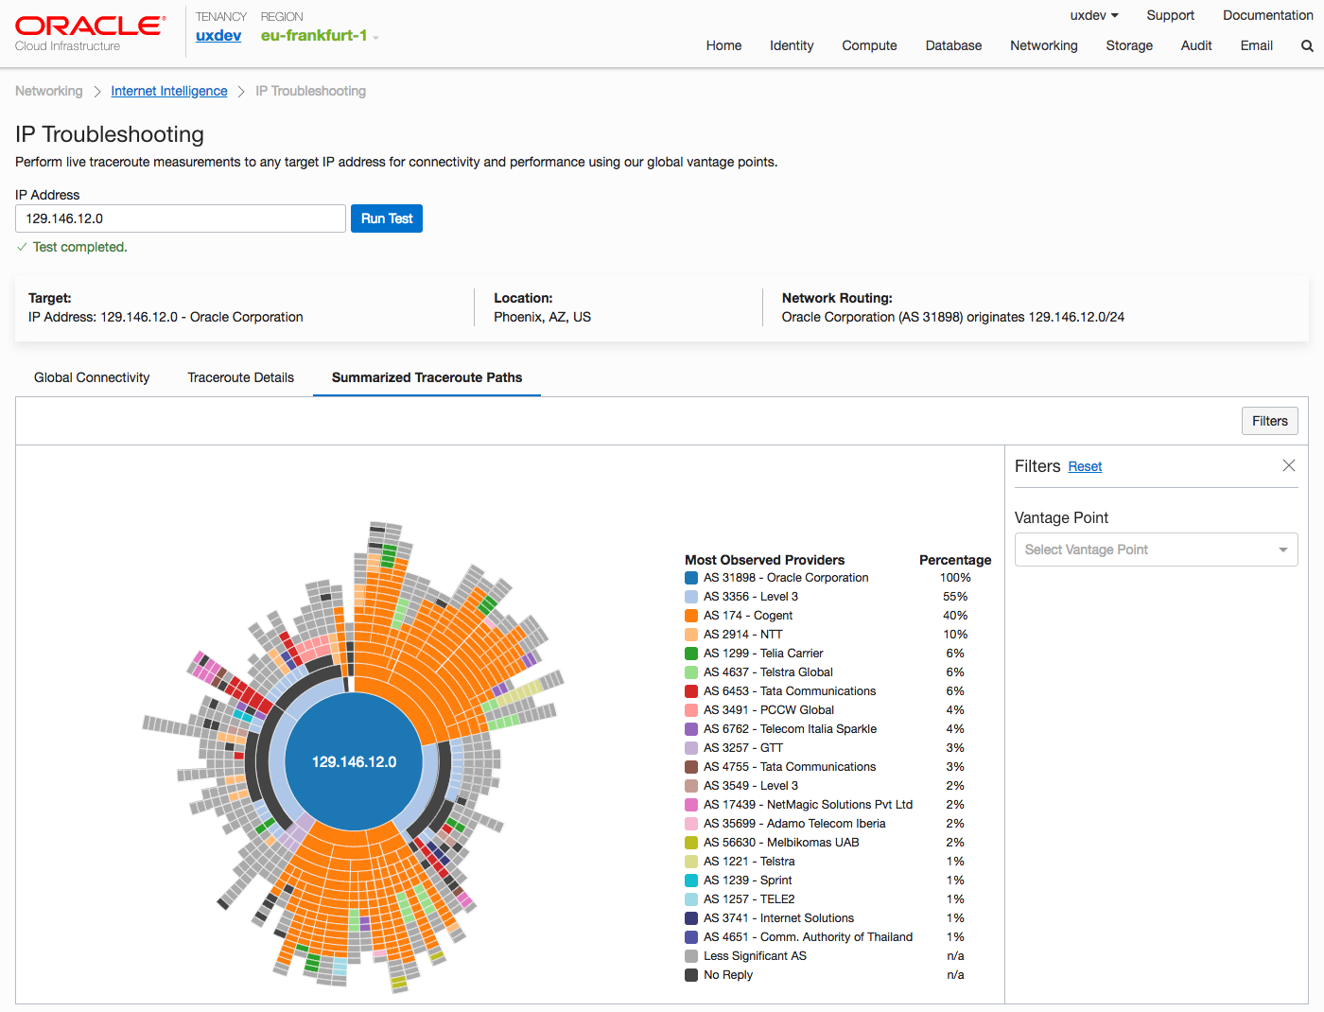
Task: Click the Oracle Cloud Infrastructure logo
Action: click(90, 33)
